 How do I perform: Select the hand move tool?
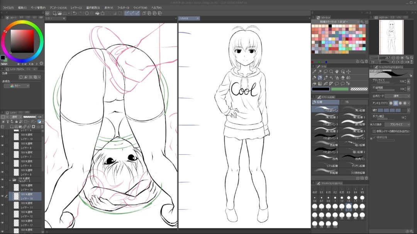337,72
